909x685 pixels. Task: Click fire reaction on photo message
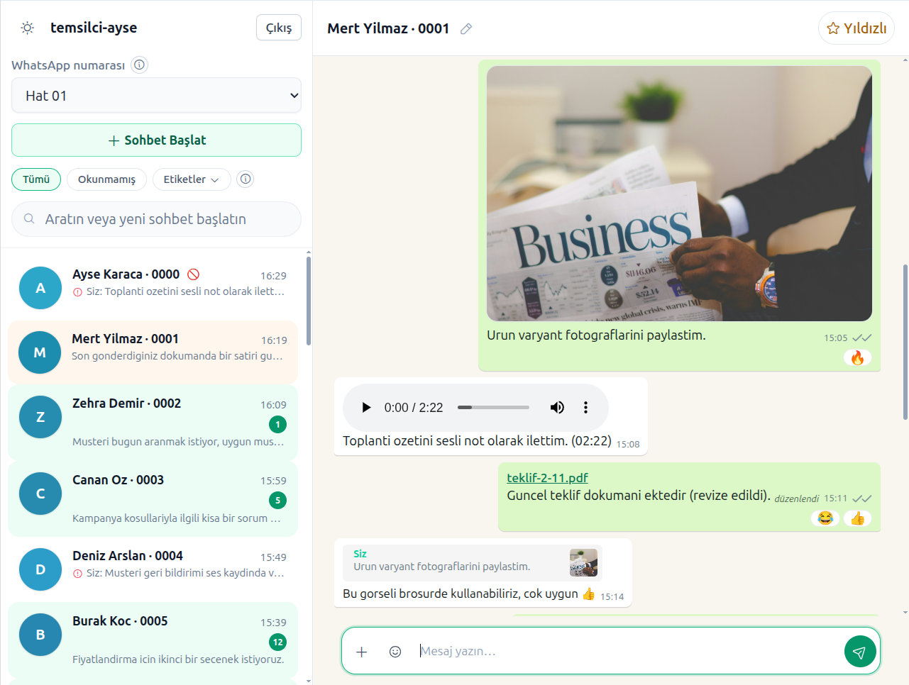[857, 358]
